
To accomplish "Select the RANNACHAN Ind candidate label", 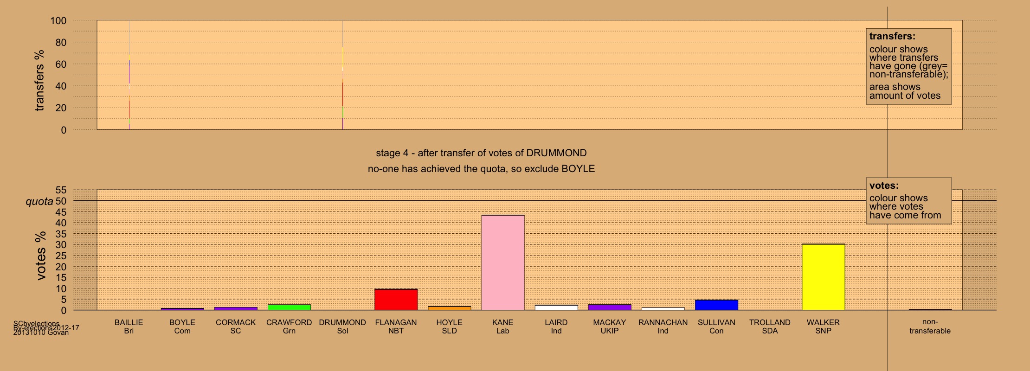I will click(663, 326).
